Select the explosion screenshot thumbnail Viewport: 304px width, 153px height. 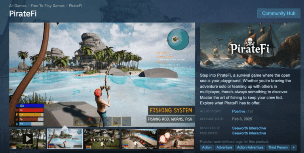pos(176,139)
